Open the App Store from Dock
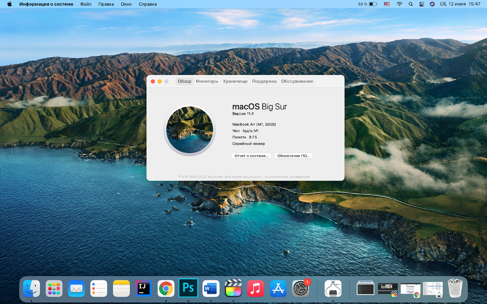The width and height of the screenshot is (487, 304). pyautogui.click(x=278, y=288)
